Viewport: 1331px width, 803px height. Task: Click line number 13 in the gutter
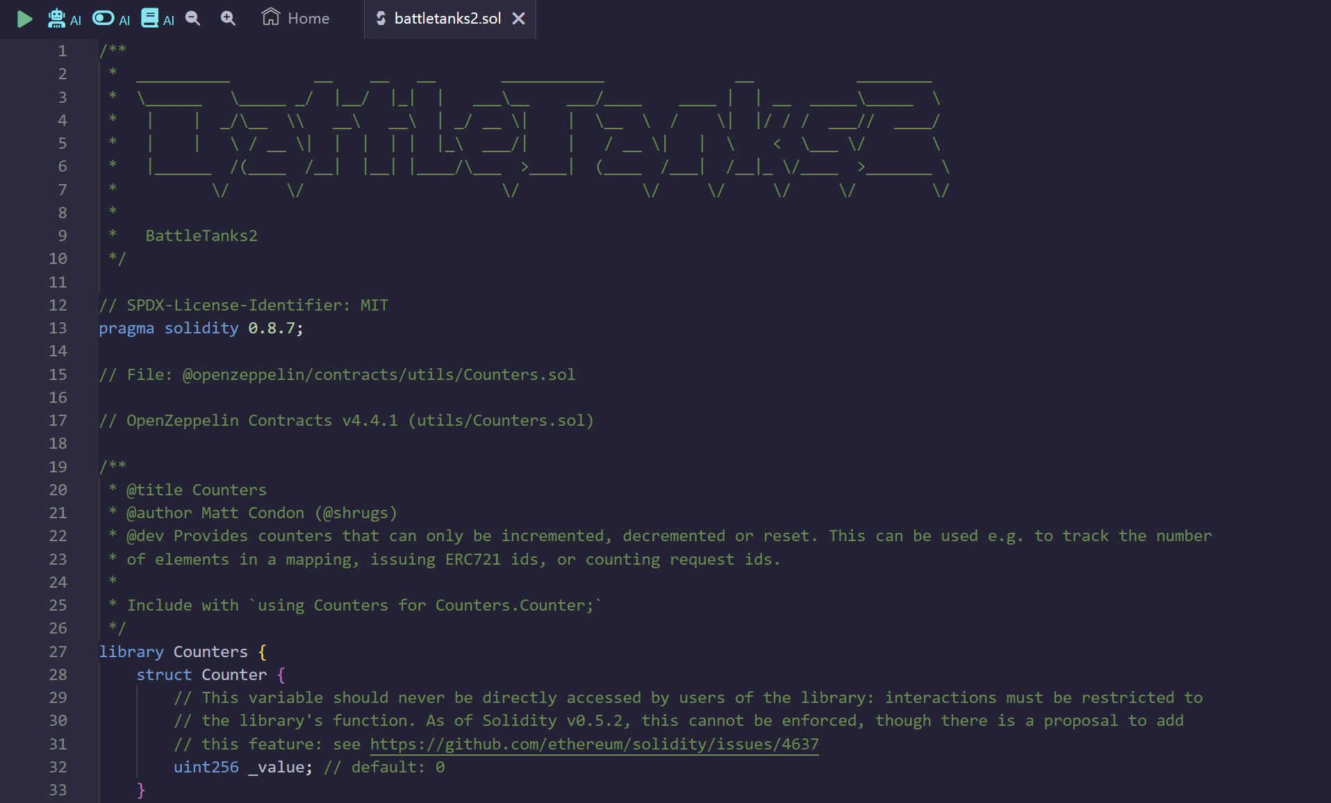tap(58, 328)
